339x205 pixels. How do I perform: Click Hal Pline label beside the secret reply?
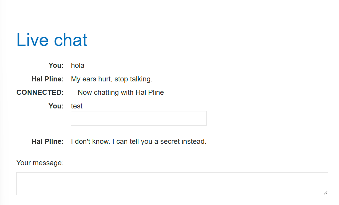pyautogui.click(x=47, y=141)
